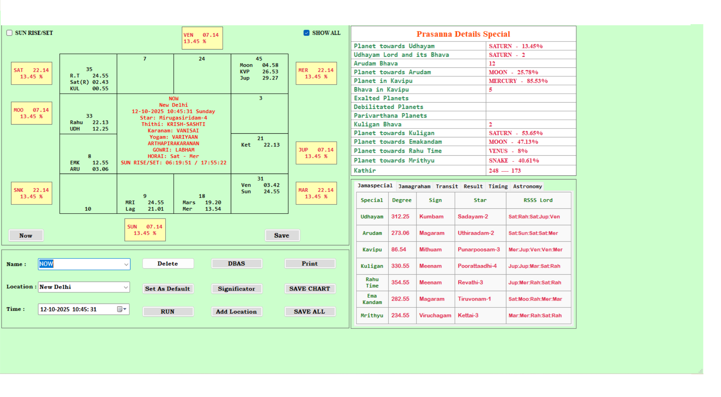Enable the SUN RISE/SET checkbox
This screenshot has height=397, width=721.
pos(10,33)
